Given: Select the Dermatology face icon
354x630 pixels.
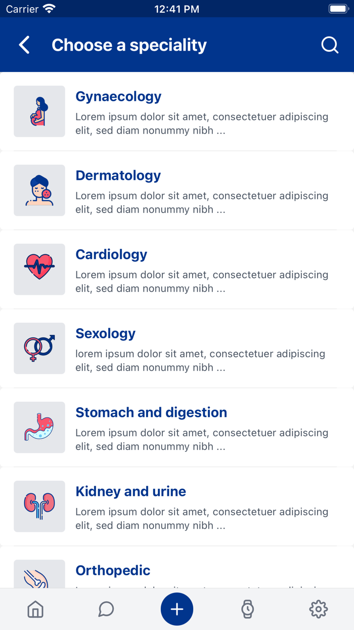Looking at the screenshot, I should pos(39,190).
